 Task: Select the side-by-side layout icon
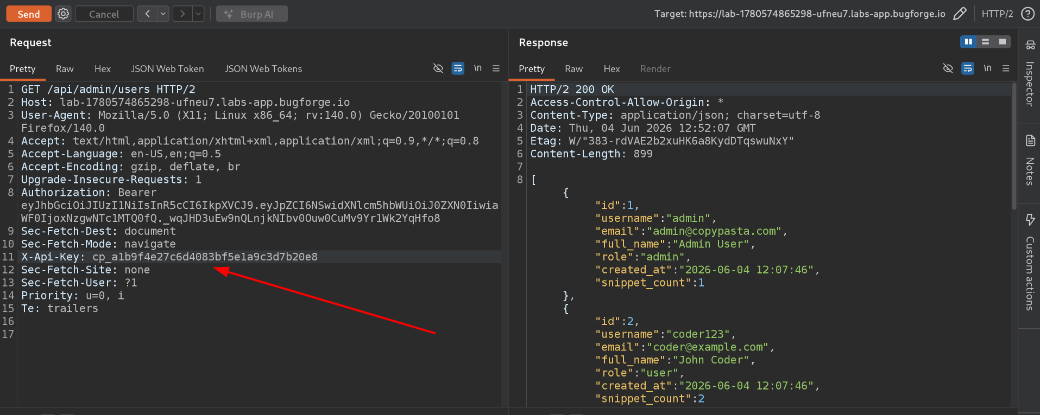968,42
